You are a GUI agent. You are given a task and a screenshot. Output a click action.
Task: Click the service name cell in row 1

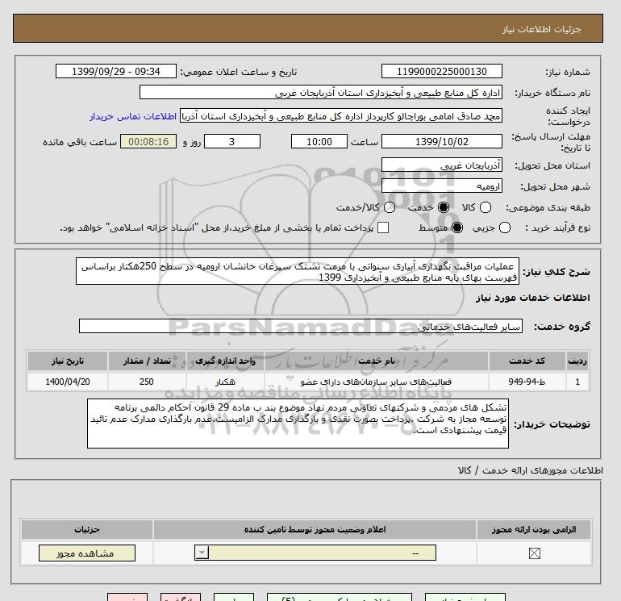(x=377, y=382)
